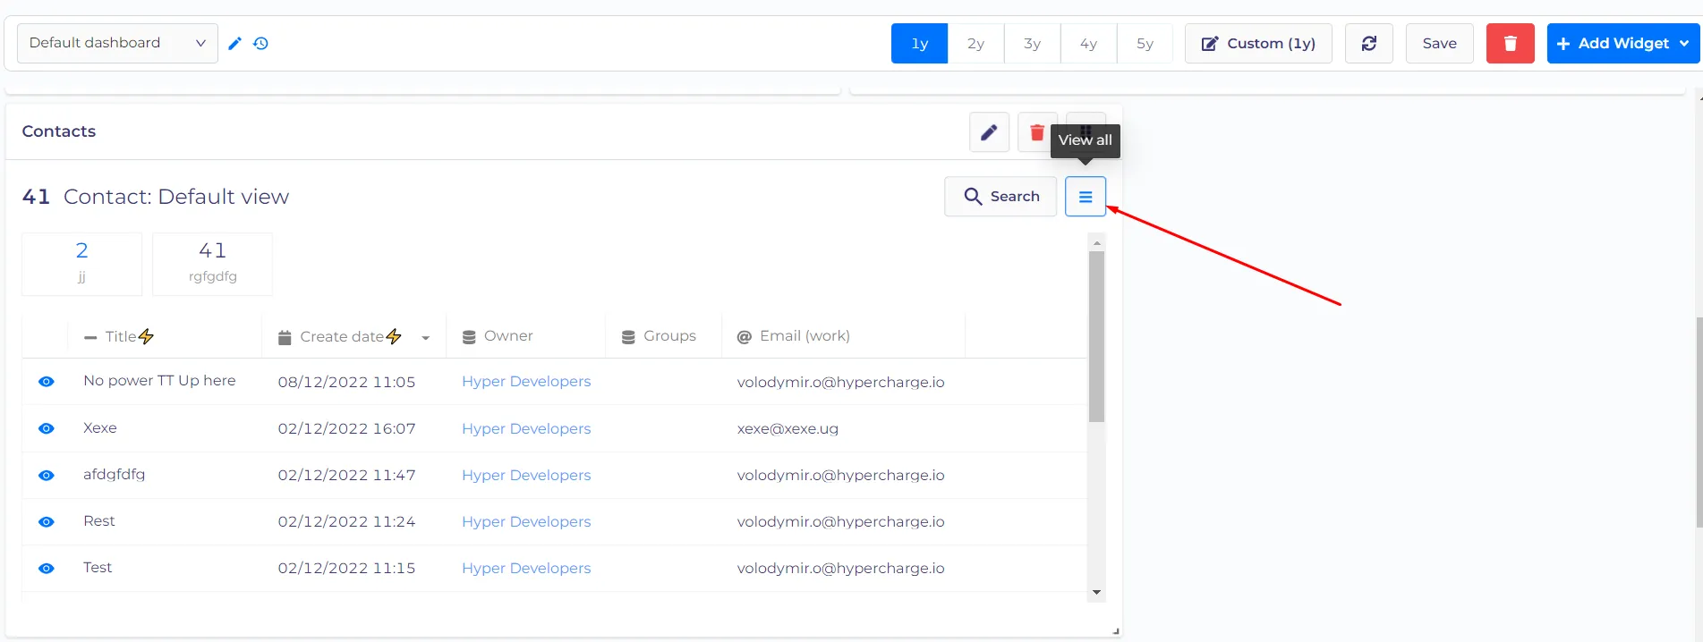Select the rgfgdfg counter card showing 41
The height and width of the screenshot is (642, 1703).
[212, 264]
